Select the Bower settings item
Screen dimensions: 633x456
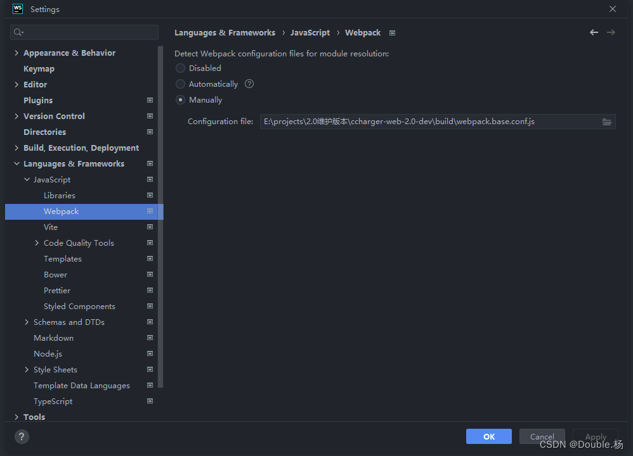pyautogui.click(x=55, y=275)
